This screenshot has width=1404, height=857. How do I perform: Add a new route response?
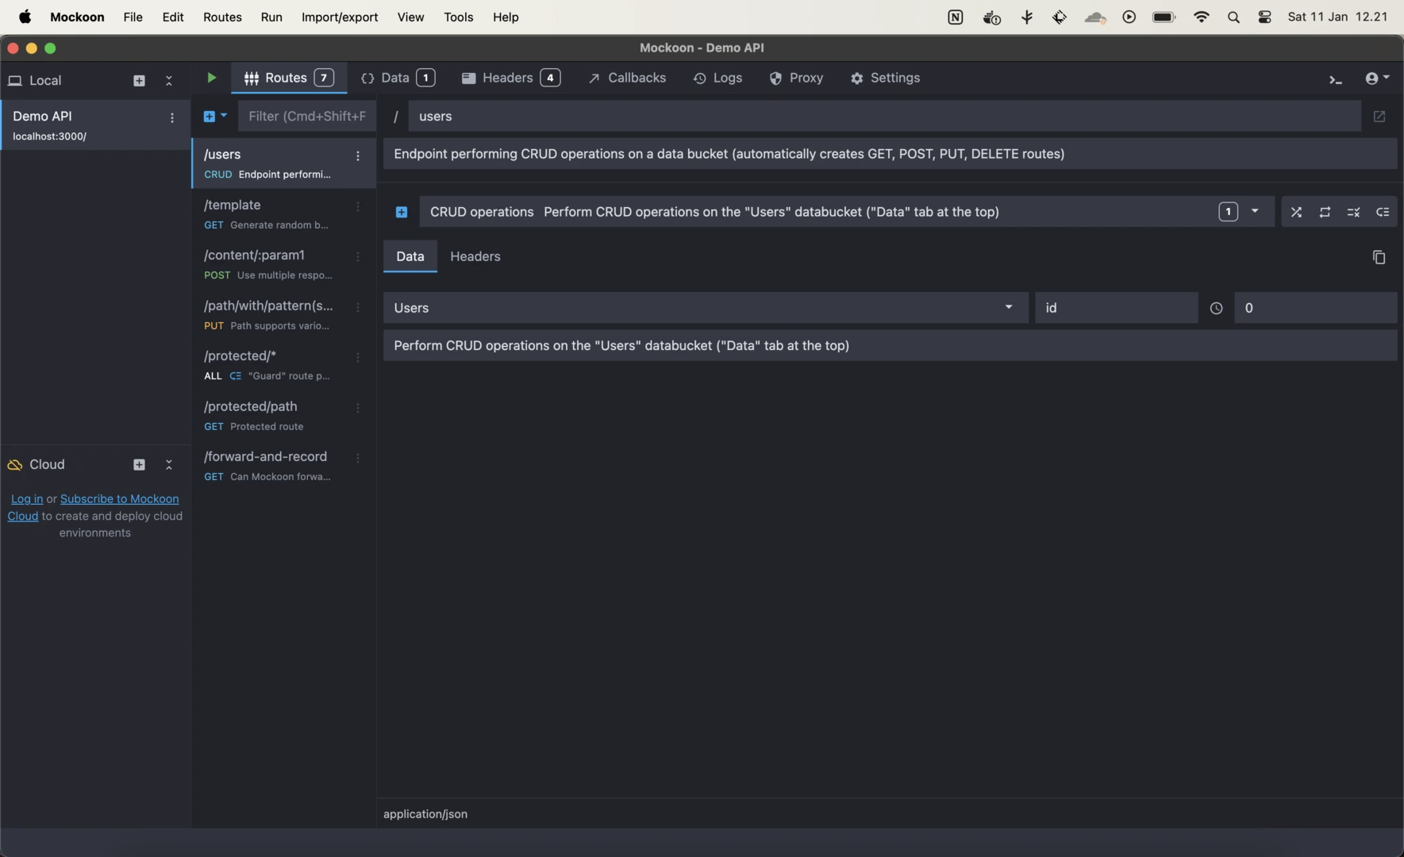point(402,212)
